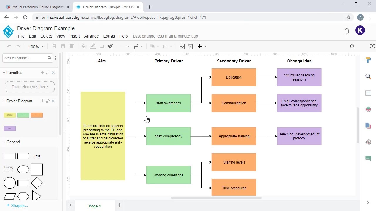Image resolution: width=376 pixels, height=211 pixels.
Task: Click the format painter brush icon
Action: click(x=110, y=46)
